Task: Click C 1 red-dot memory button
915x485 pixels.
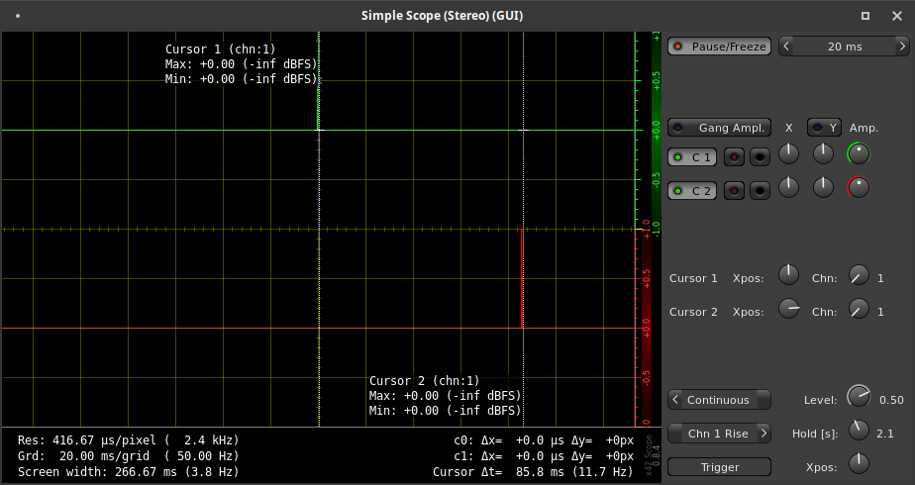Action: [x=734, y=157]
